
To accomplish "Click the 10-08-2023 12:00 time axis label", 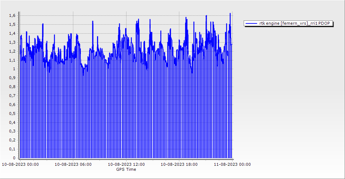I will pyautogui.click(x=126, y=165).
